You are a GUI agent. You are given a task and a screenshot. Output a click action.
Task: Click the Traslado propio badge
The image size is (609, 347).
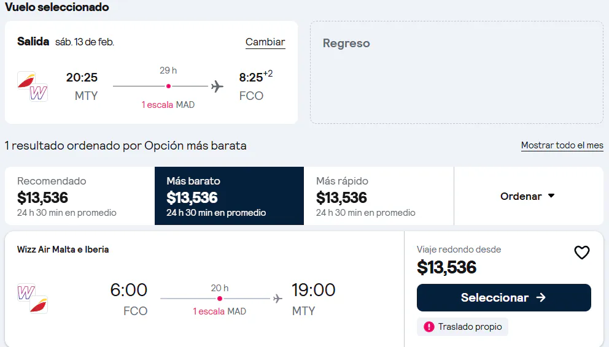[462, 327]
